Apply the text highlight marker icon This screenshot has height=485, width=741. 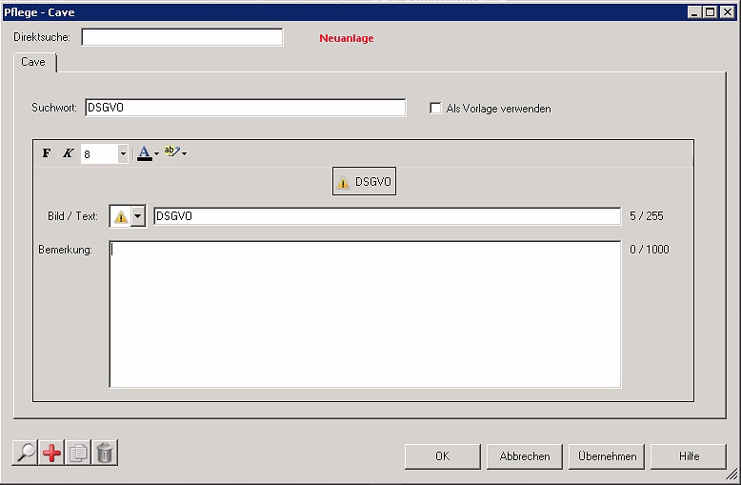(171, 152)
